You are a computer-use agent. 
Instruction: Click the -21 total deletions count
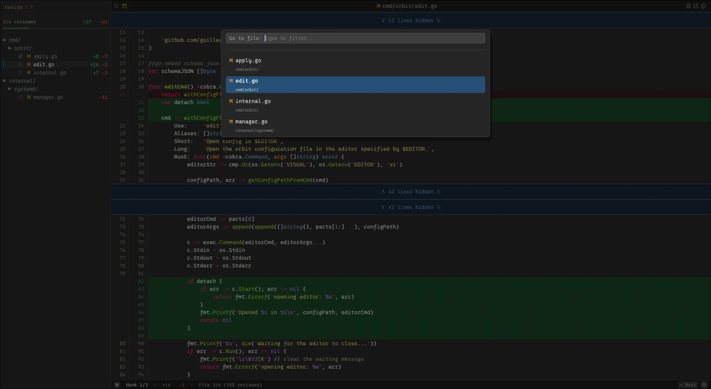click(104, 22)
